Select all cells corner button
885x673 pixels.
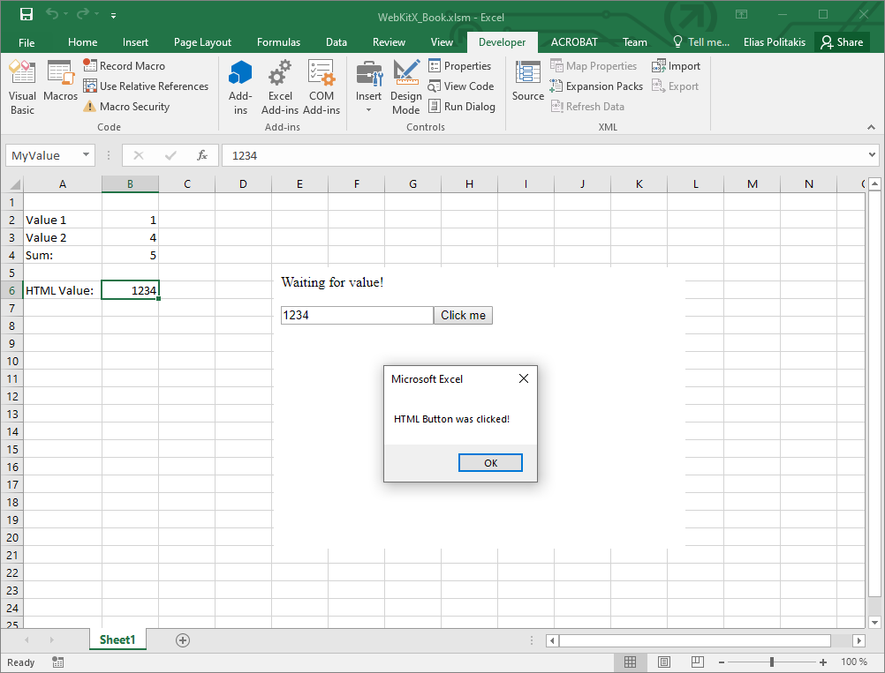pos(11,183)
